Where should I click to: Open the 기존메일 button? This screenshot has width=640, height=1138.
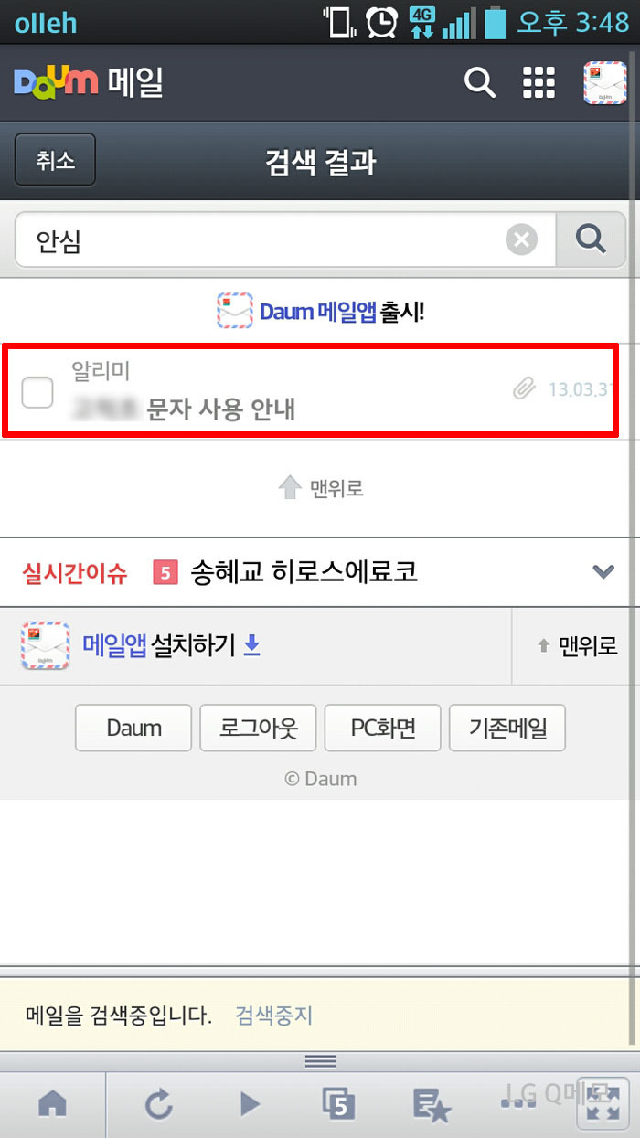(x=507, y=728)
